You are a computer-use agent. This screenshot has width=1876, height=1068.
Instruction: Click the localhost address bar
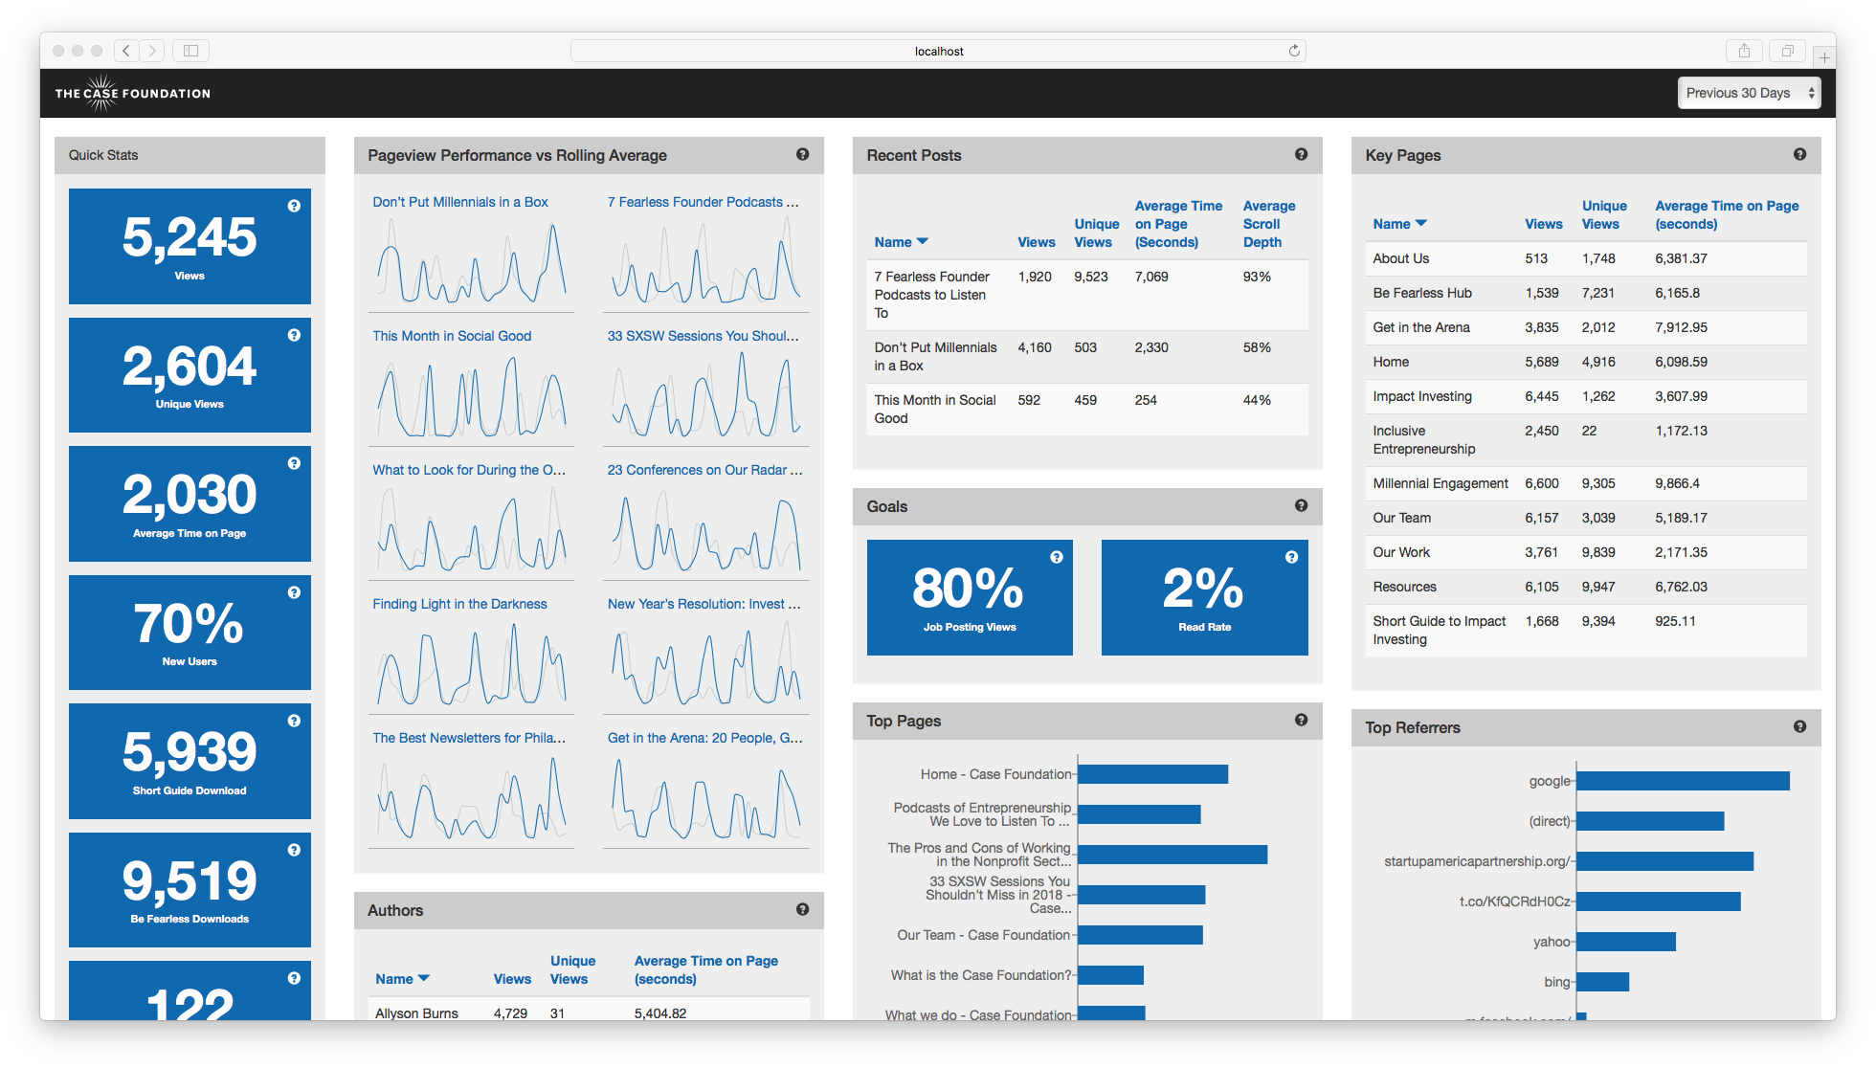tap(938, 51)
